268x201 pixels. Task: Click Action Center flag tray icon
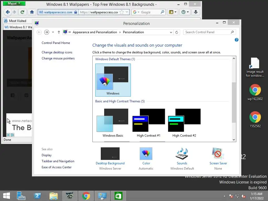(x=231, y=196)
